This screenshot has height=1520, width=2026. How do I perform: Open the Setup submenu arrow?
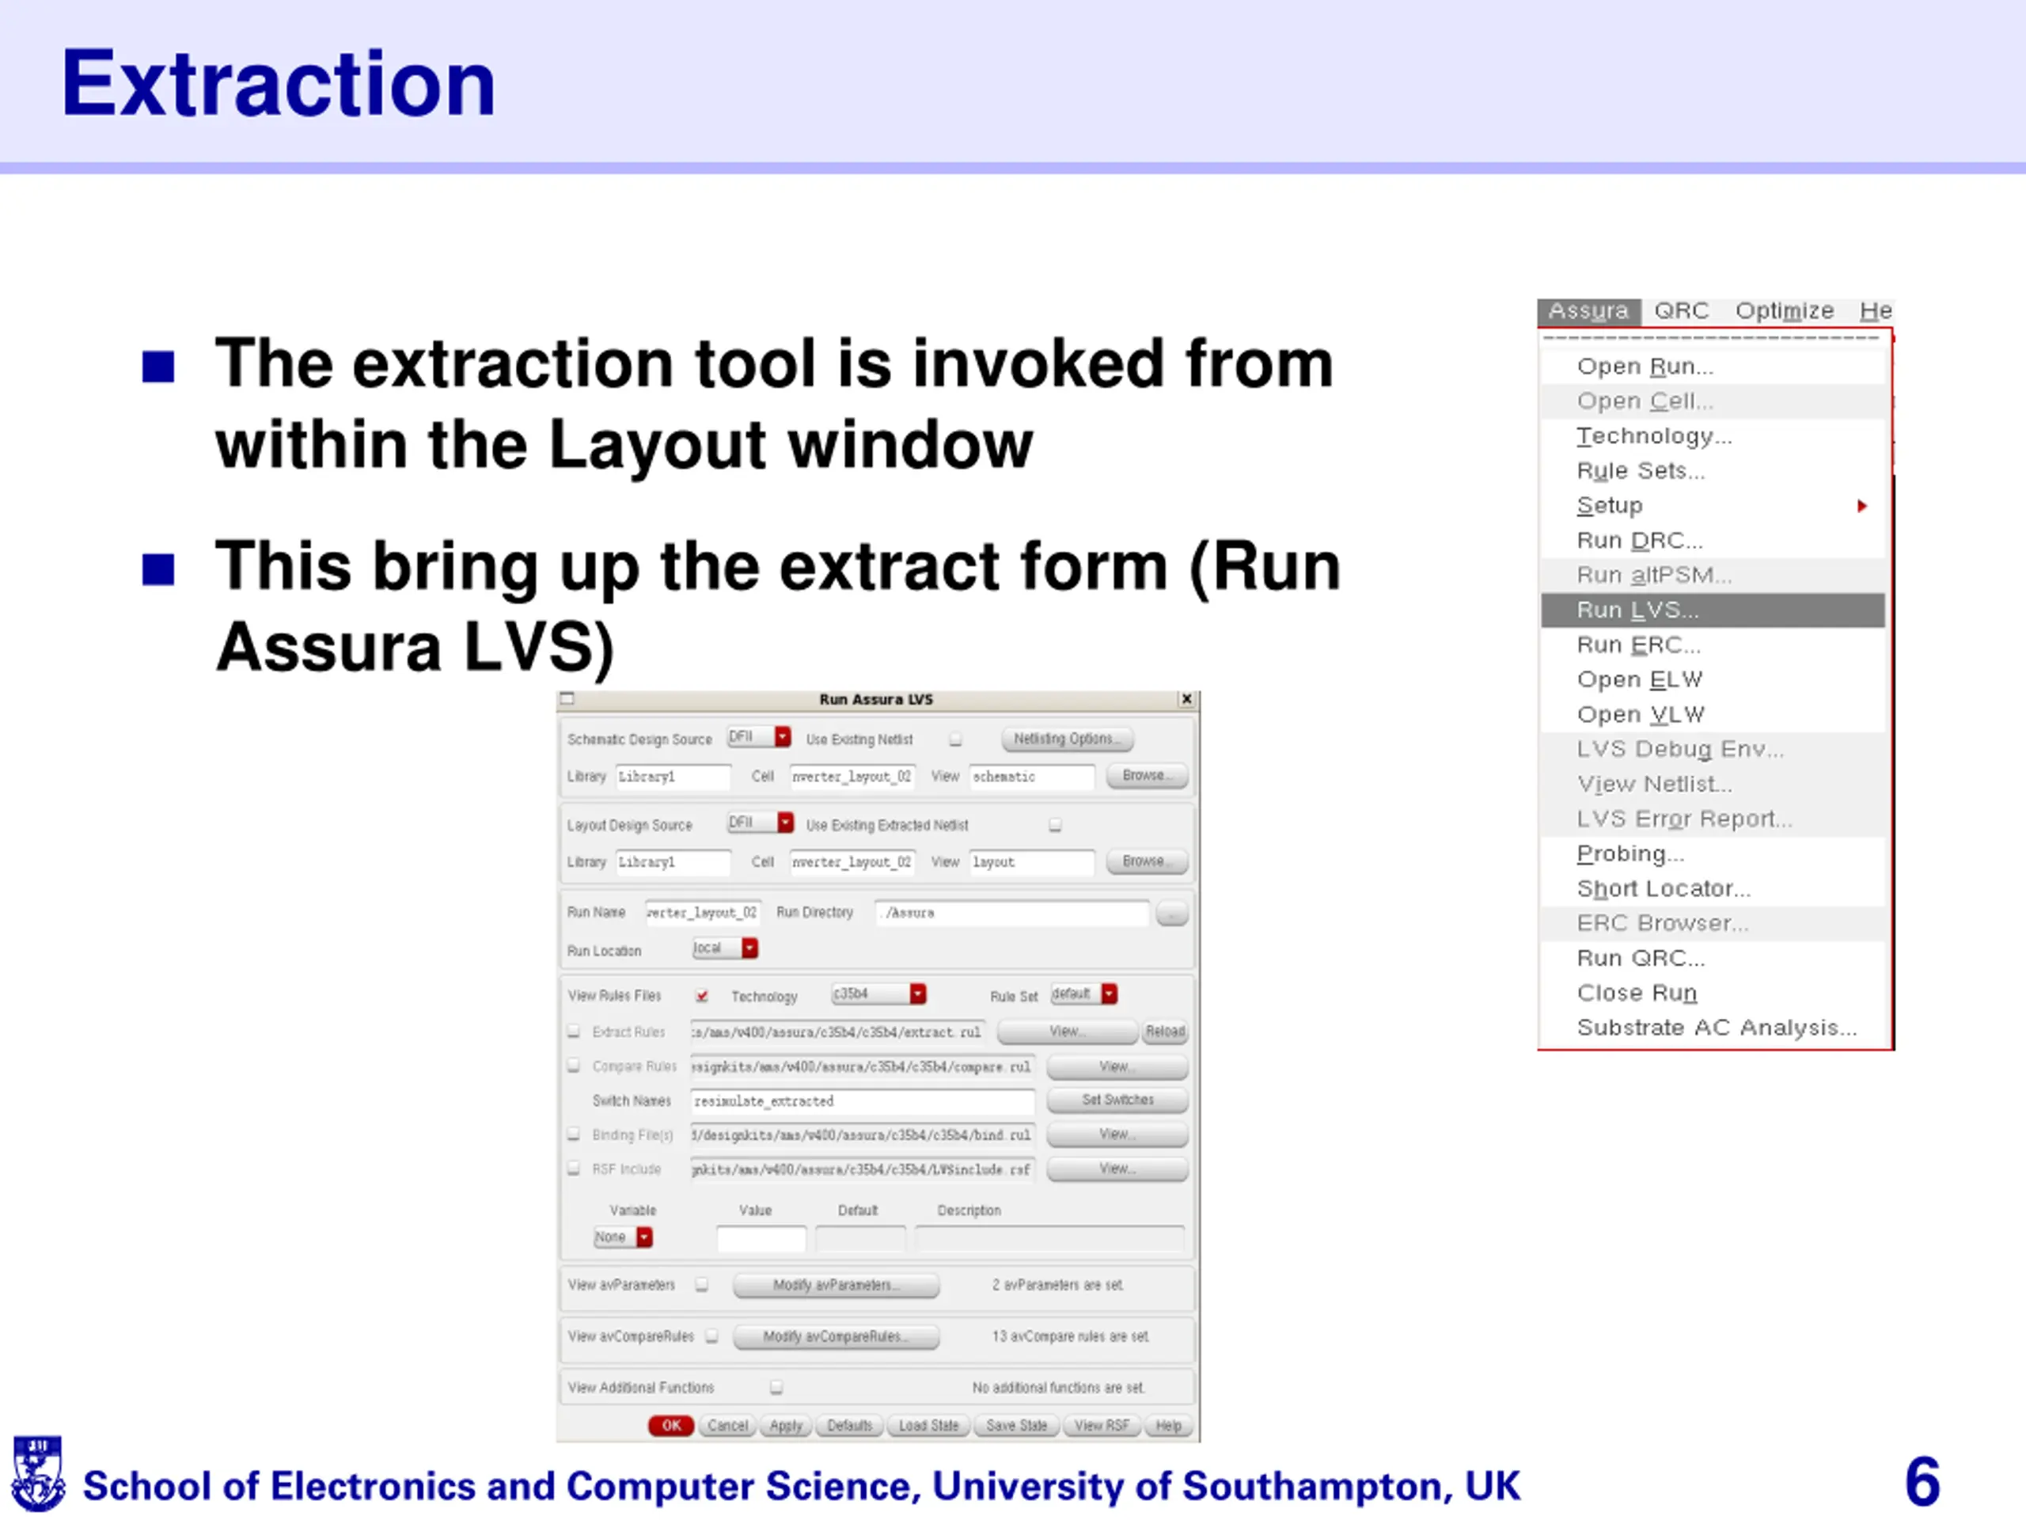click(x=1862, y=506)
